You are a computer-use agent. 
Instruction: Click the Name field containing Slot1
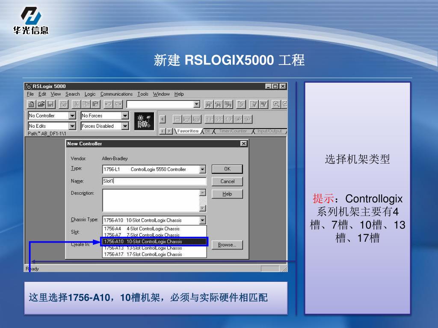coord(154,181)
